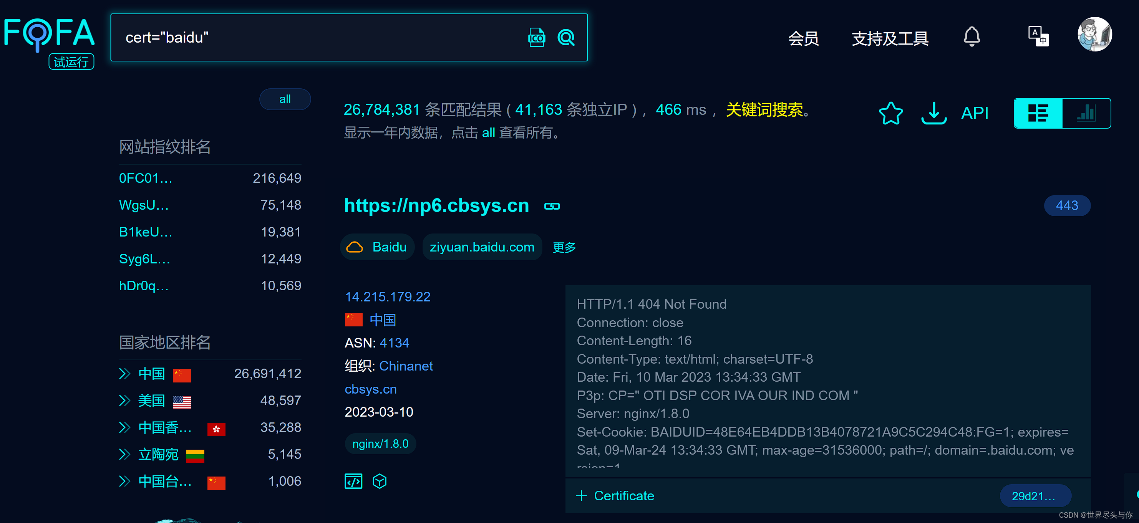The height and width of the screenshot is (523, 1139).
Task: Click the download results icon
Action: point(933,113)
